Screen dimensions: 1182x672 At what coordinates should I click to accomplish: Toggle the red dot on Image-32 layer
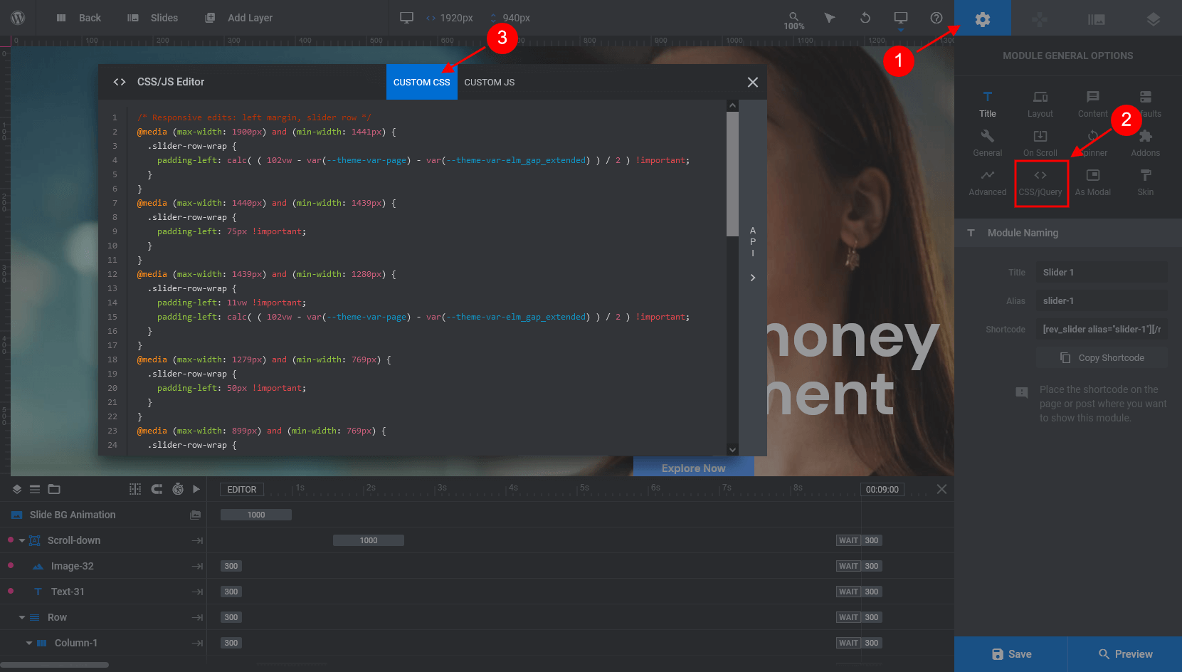point(11,565)
